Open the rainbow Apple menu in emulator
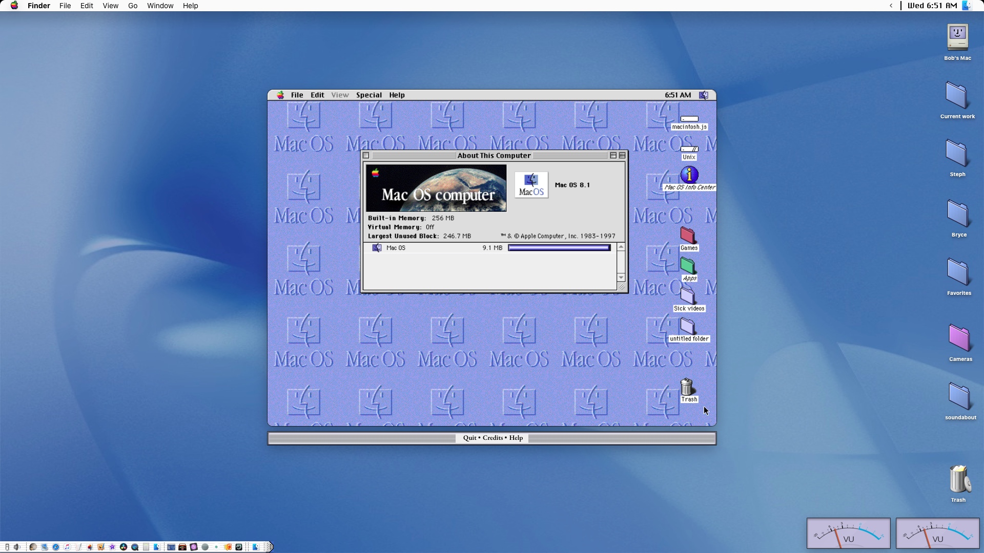This screenshot has width=984, height=553. coord(280,95)
